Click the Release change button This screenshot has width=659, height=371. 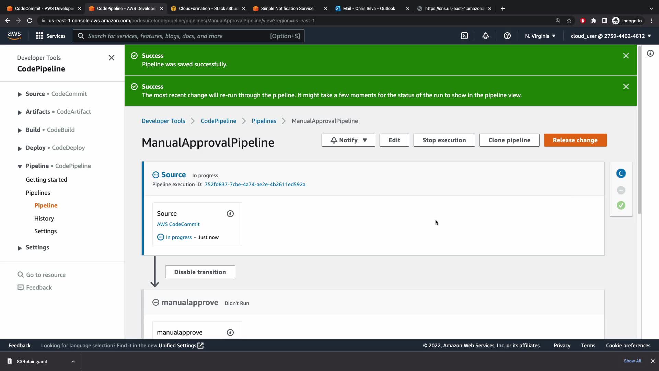pos(575,140)
